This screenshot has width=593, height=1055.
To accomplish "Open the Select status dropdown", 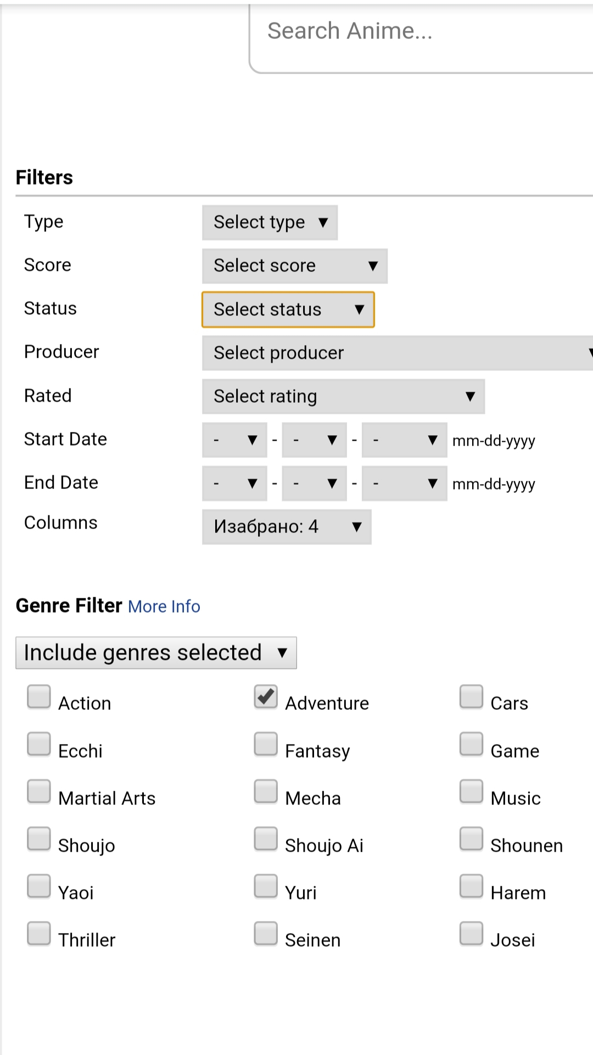I will coord(288,309).
